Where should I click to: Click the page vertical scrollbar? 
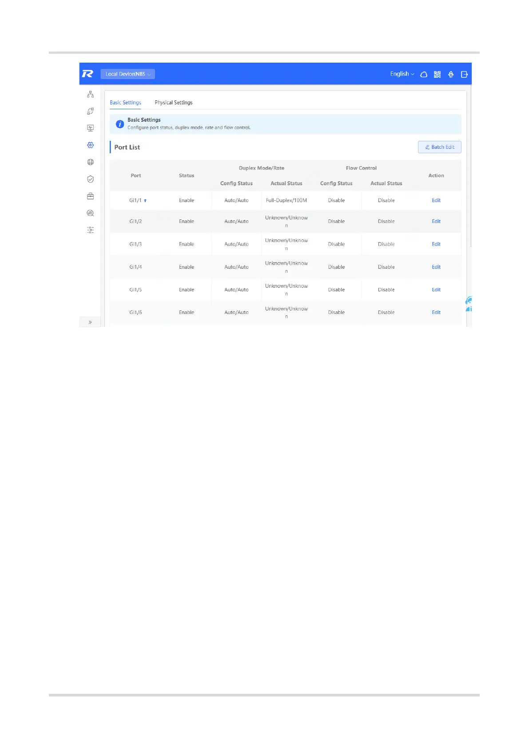[x=470, y=167]
